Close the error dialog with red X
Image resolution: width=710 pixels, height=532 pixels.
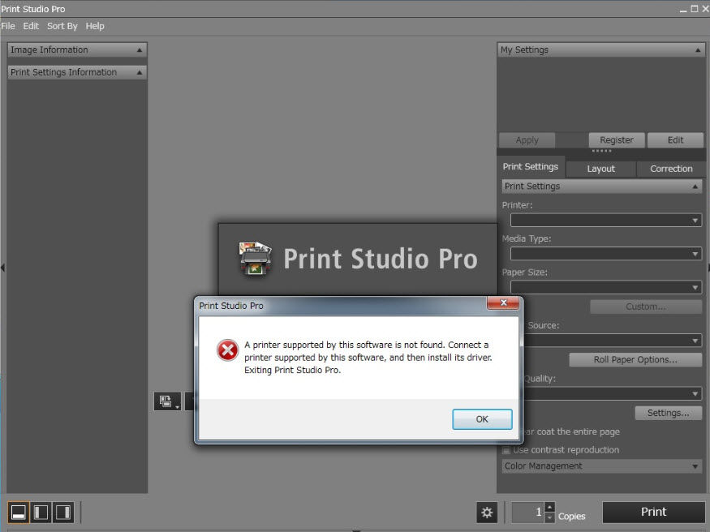503,304
